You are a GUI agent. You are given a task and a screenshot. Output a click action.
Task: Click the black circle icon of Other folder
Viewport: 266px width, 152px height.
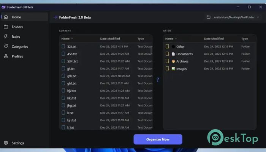[173, 47]
